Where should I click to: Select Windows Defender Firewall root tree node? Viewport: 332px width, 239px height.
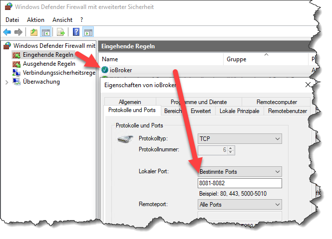[x=54, y=46]
